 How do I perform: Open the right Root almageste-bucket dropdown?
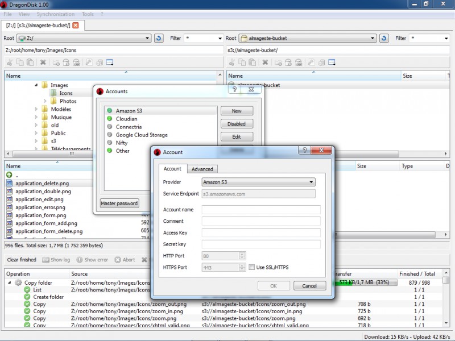tap(308, 38)
